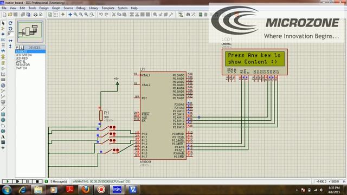
Task: Click the Pause simulation button
Action: coord(27,181)
